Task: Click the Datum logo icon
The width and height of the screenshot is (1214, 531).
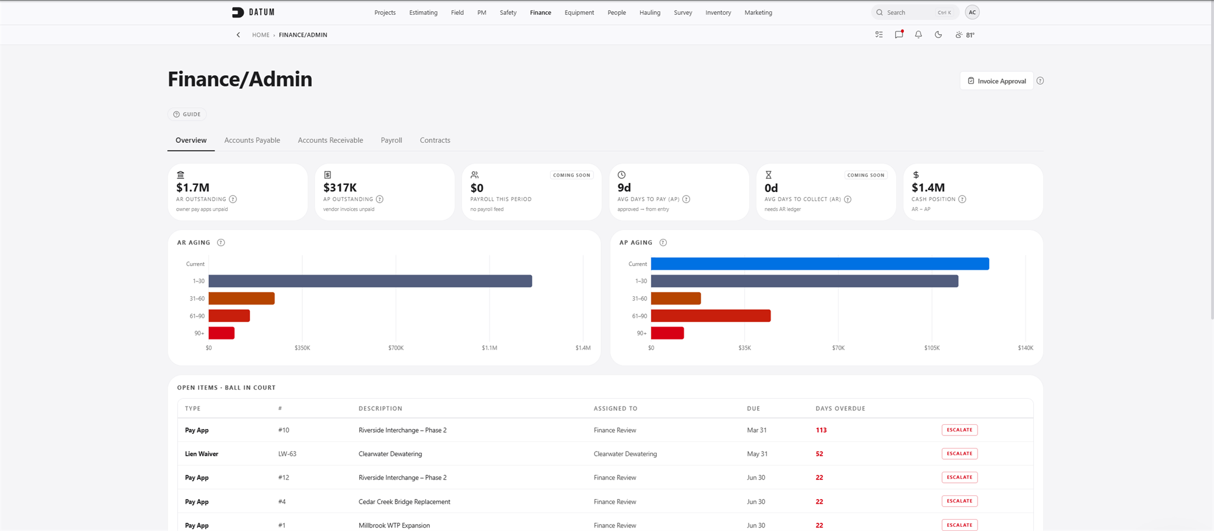Action: (x=238, y=12)
